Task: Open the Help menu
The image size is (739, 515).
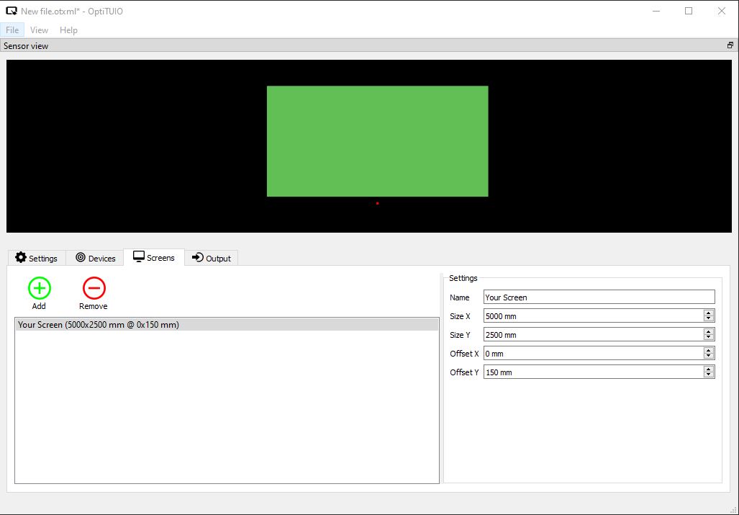Action: [68, 30]
